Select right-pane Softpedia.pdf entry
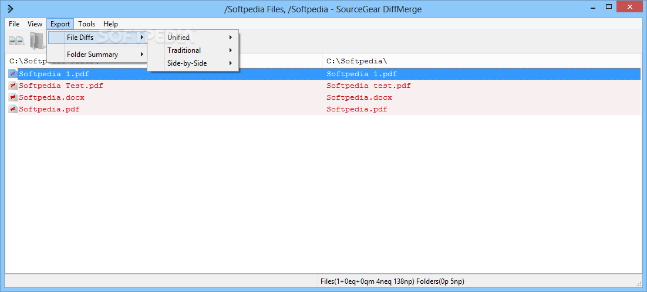The height and width of the screenshot is (292, 647). tap(356, 109)
